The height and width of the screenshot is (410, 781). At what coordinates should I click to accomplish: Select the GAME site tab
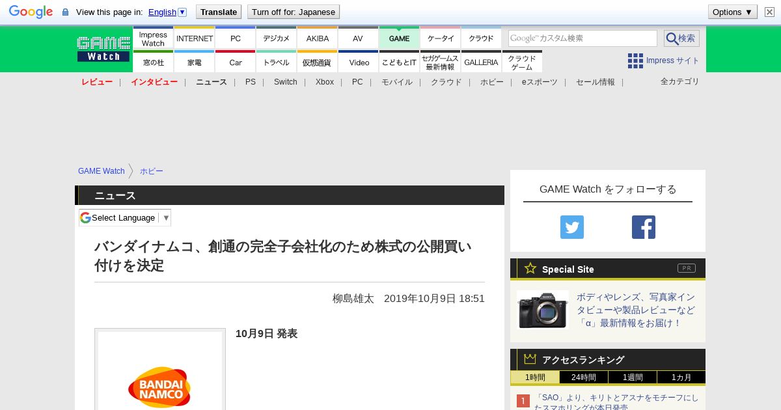click(x=399, y=38)
